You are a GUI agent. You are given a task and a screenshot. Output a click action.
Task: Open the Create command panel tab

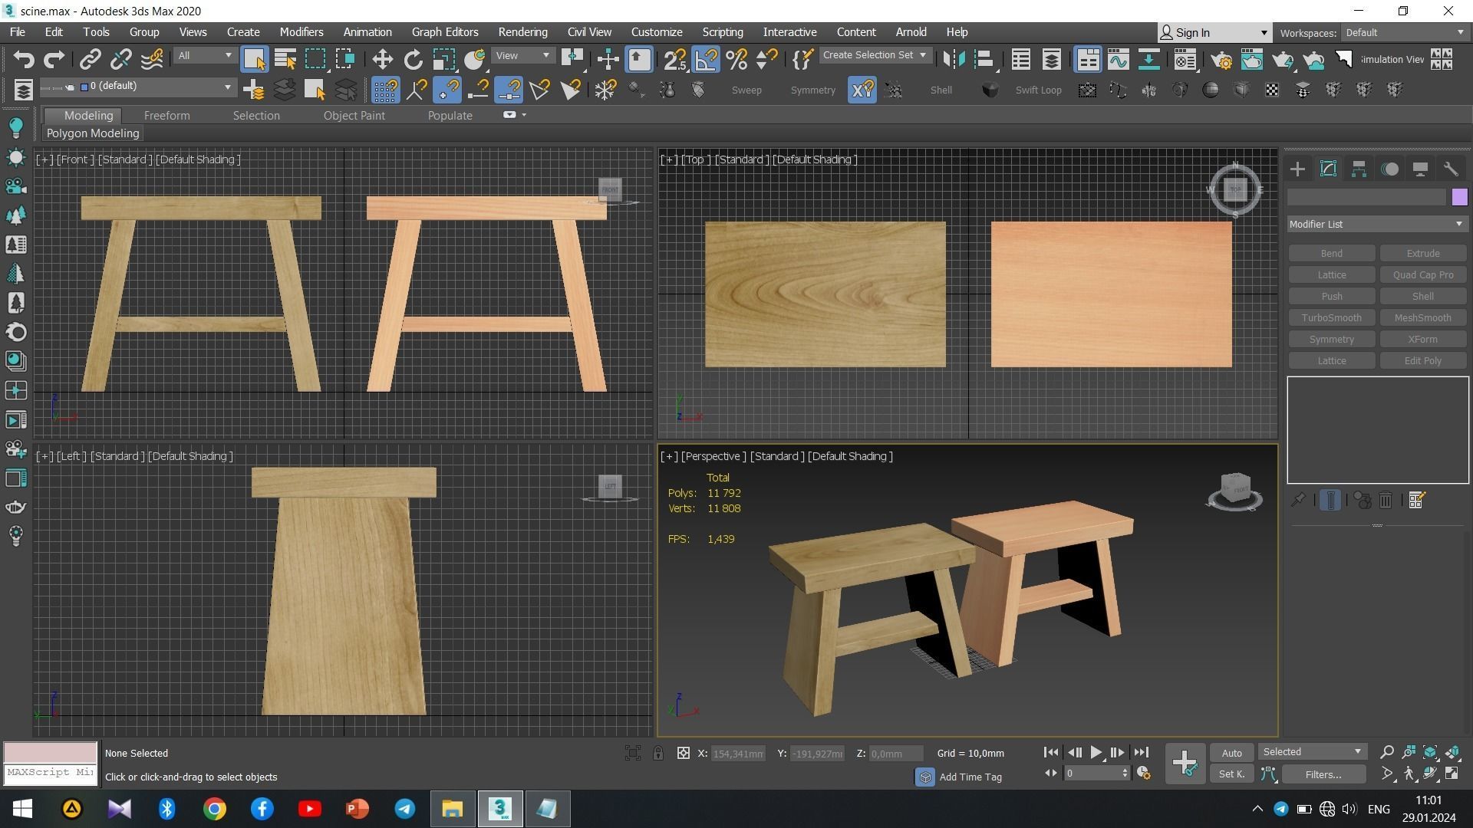coord(1297,169)
